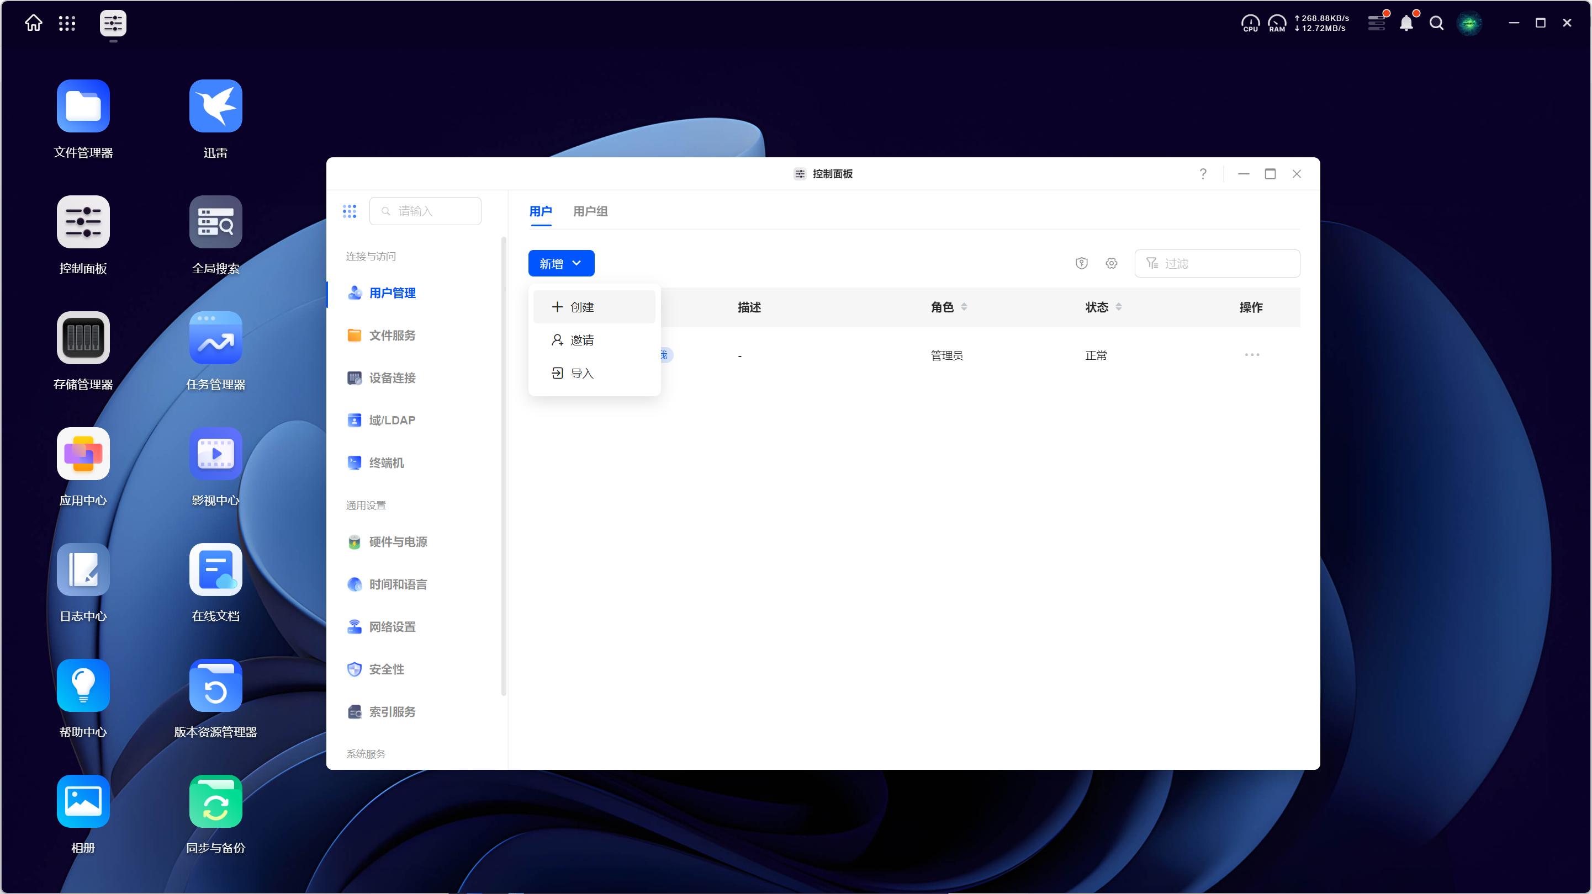
Task: Open user settings gear icon near filter
Action: click(1111, 263)
